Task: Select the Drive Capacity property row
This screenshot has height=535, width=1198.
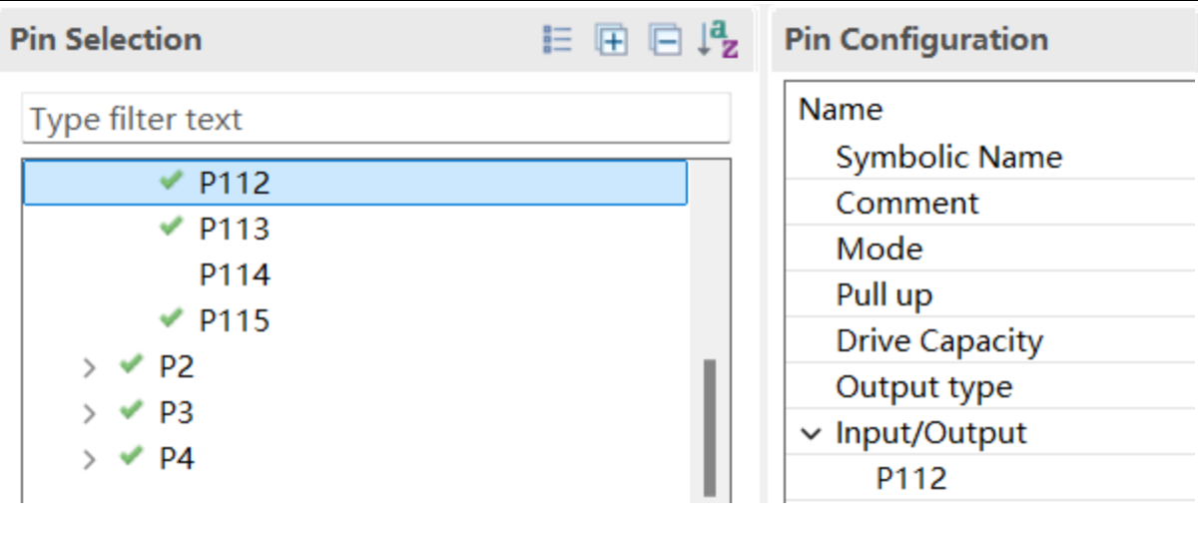Action: pos(991,340)
